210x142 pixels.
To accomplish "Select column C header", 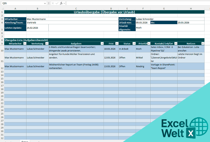I will [76, 9].
